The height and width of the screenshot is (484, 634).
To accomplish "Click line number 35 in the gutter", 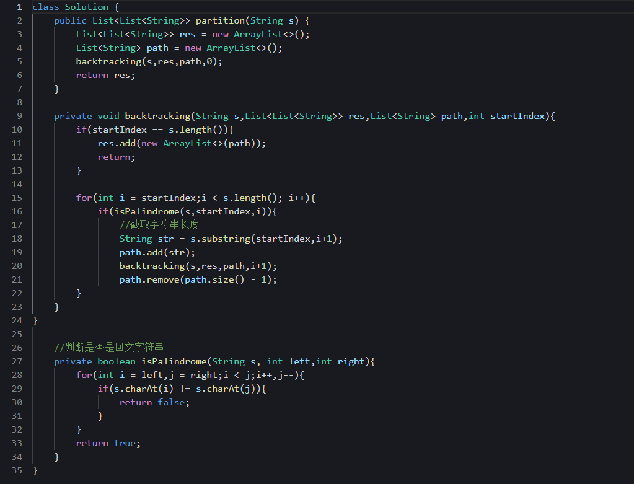I will click(17, 470).
